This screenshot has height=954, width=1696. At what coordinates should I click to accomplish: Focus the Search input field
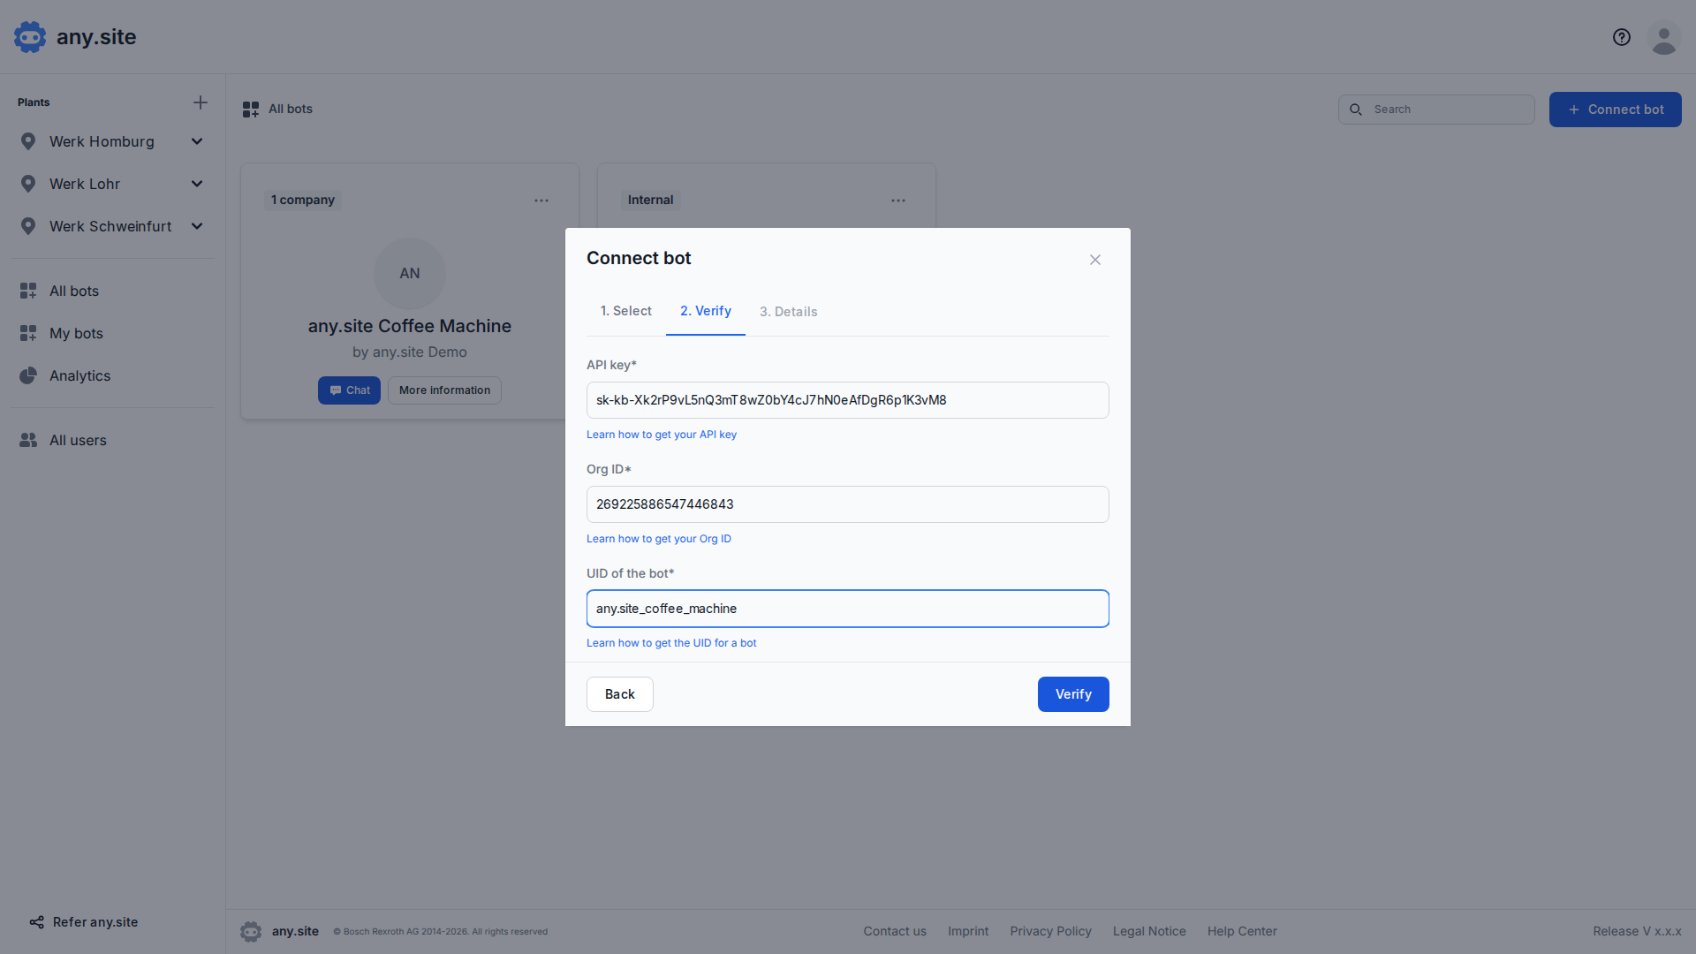tap(1436, 110)
